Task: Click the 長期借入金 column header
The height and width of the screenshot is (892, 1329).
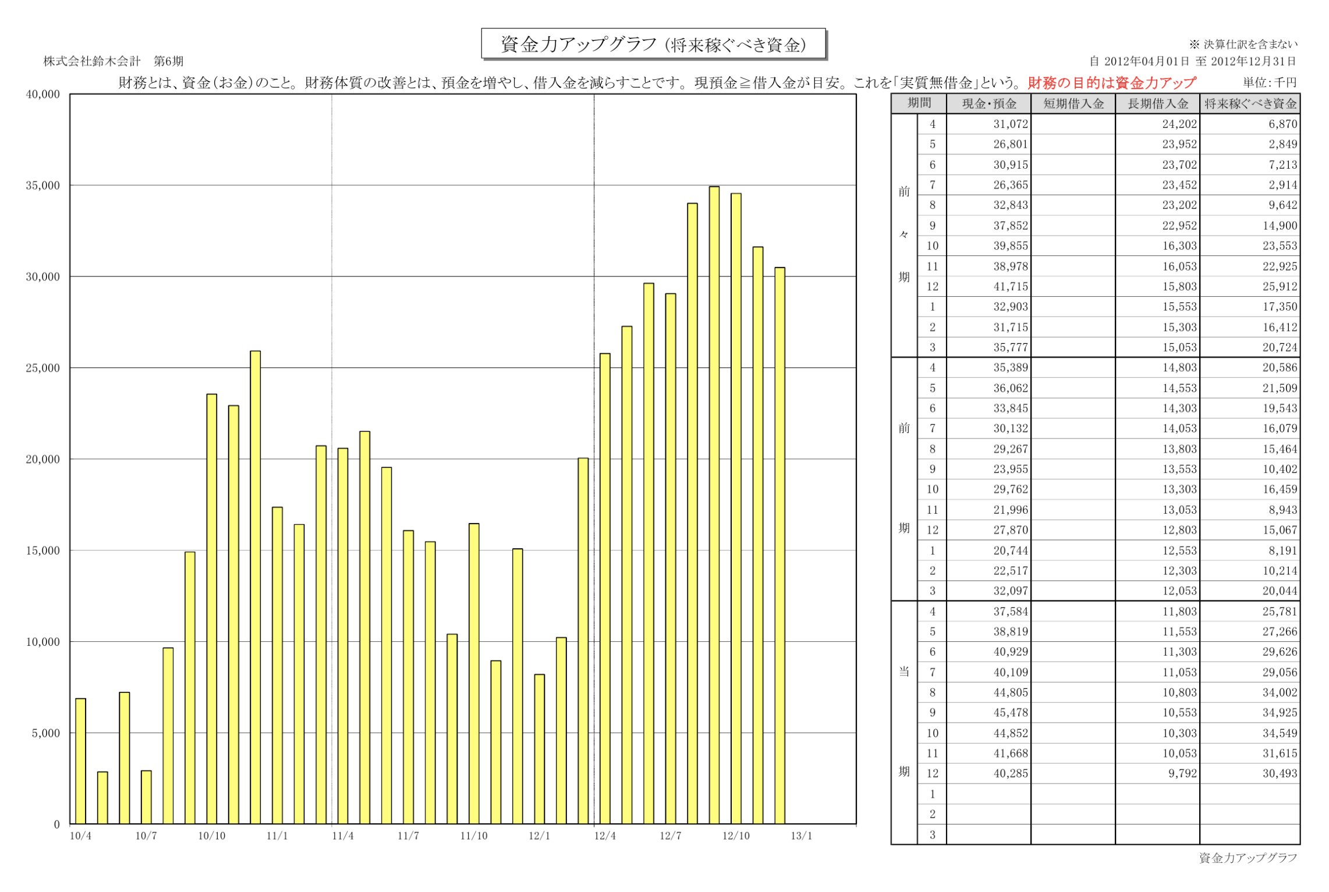Action: (1157, 104)
